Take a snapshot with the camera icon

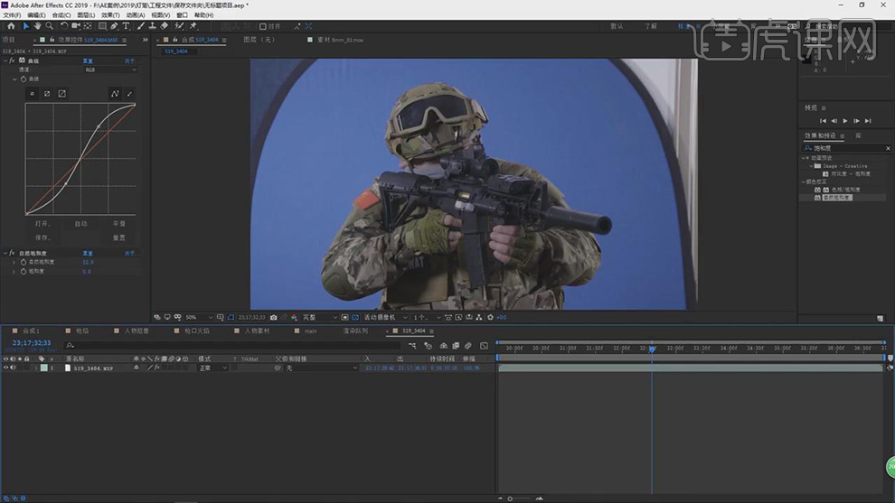[x=273, y=318]
